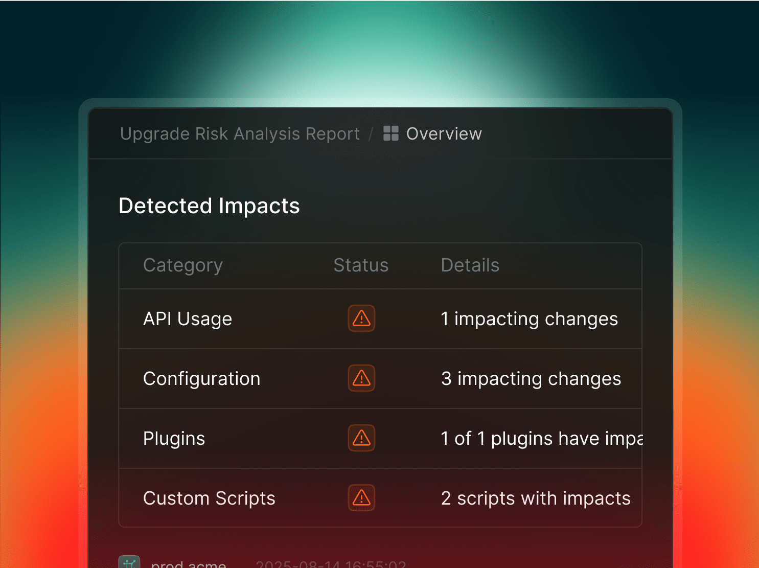Open "1 of 1 plugins" impact details

click(x=541, y=439)
